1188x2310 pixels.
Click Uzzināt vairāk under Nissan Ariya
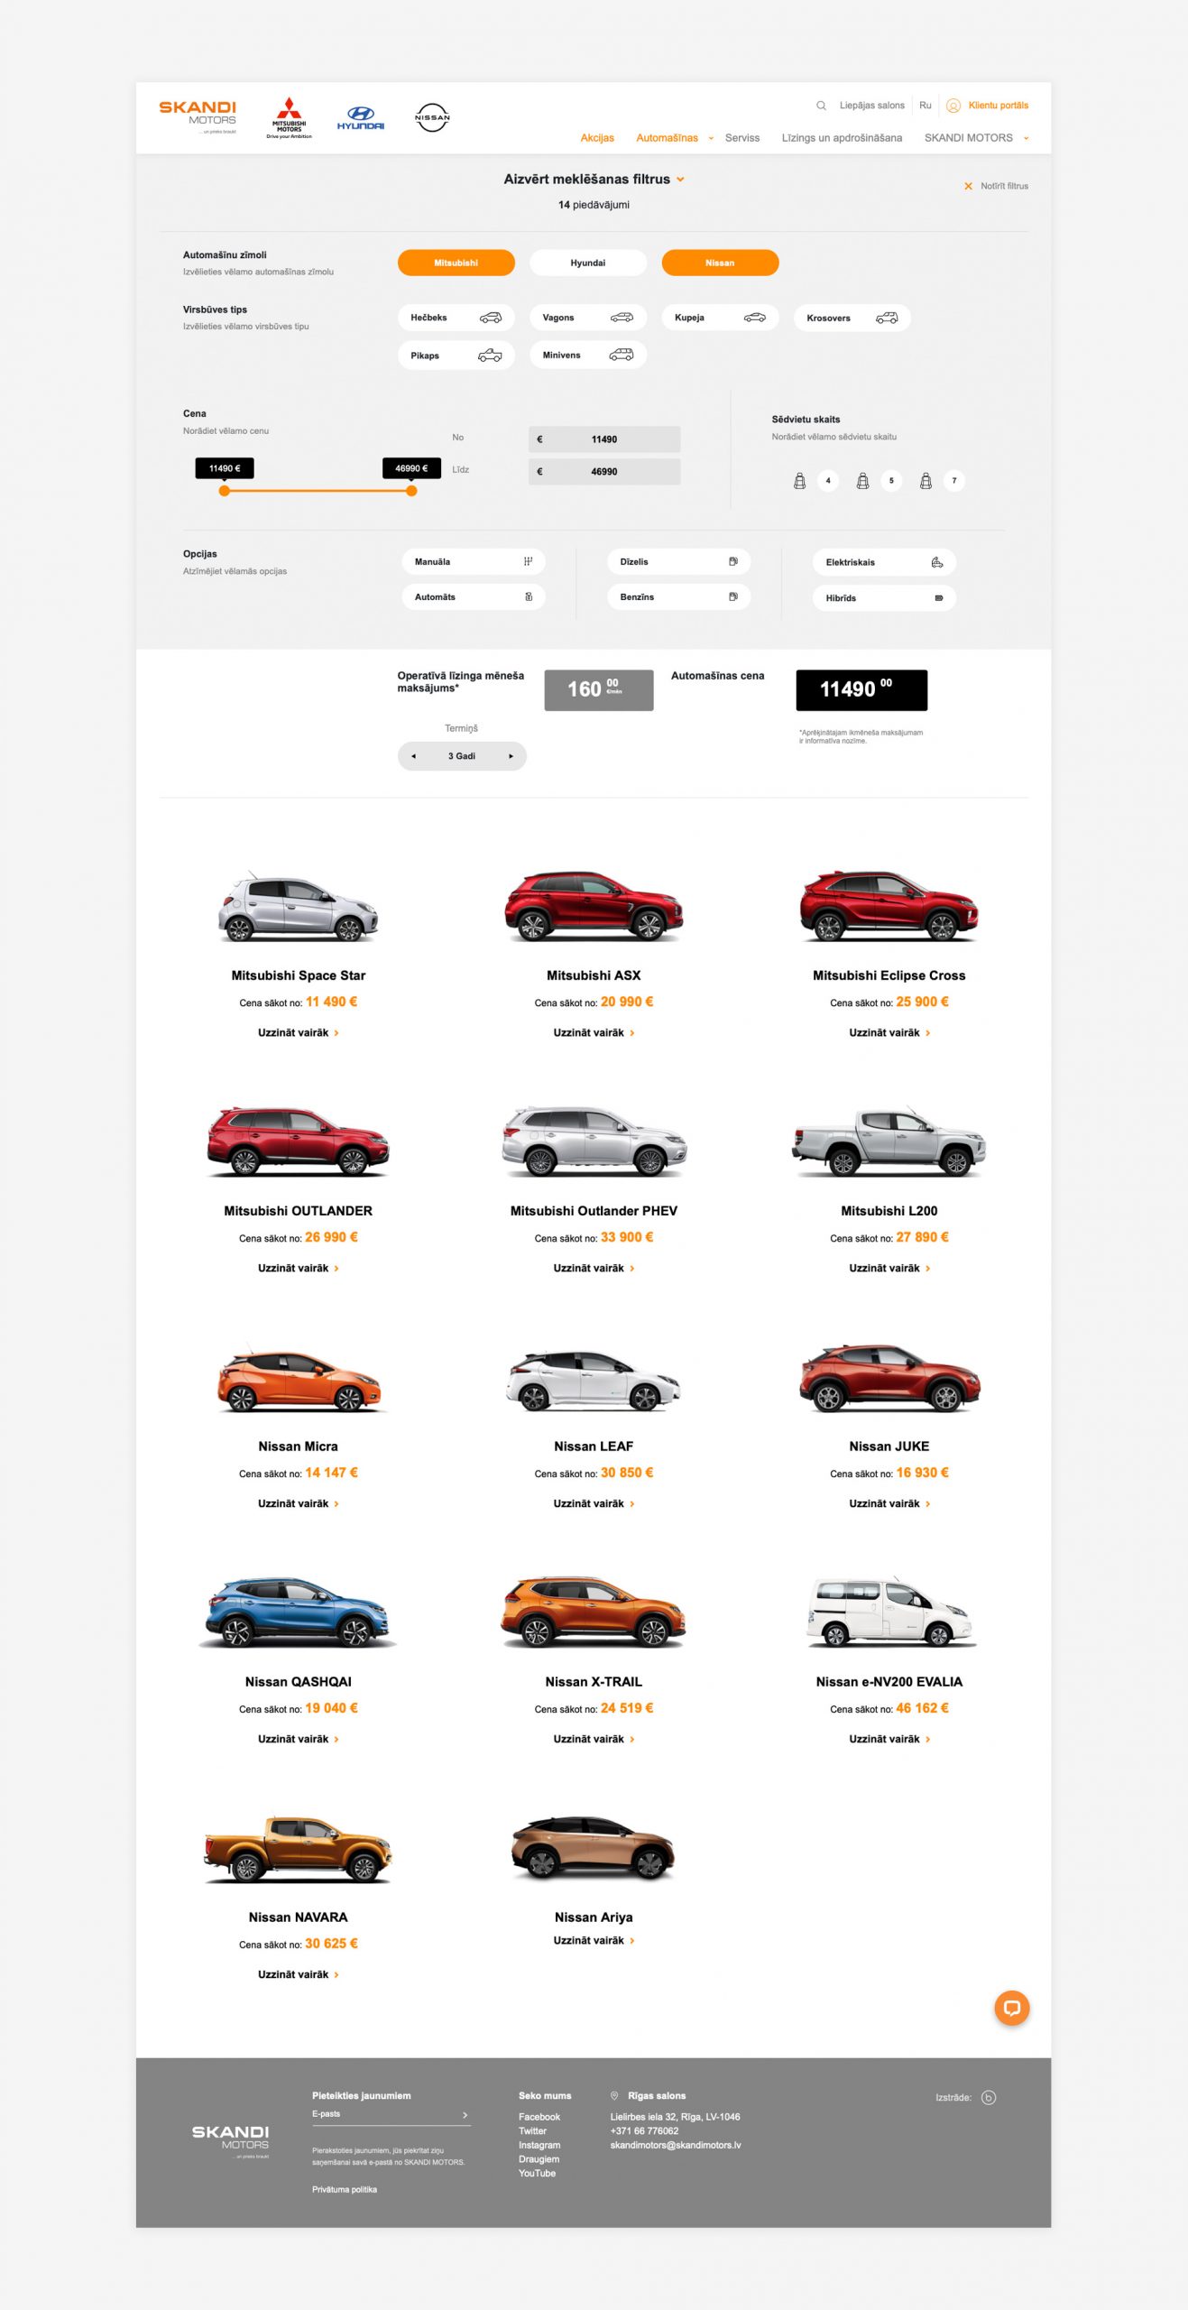click(594, 1940)
